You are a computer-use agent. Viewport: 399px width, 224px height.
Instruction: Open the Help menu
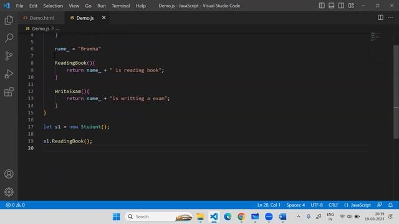[140, 6]
